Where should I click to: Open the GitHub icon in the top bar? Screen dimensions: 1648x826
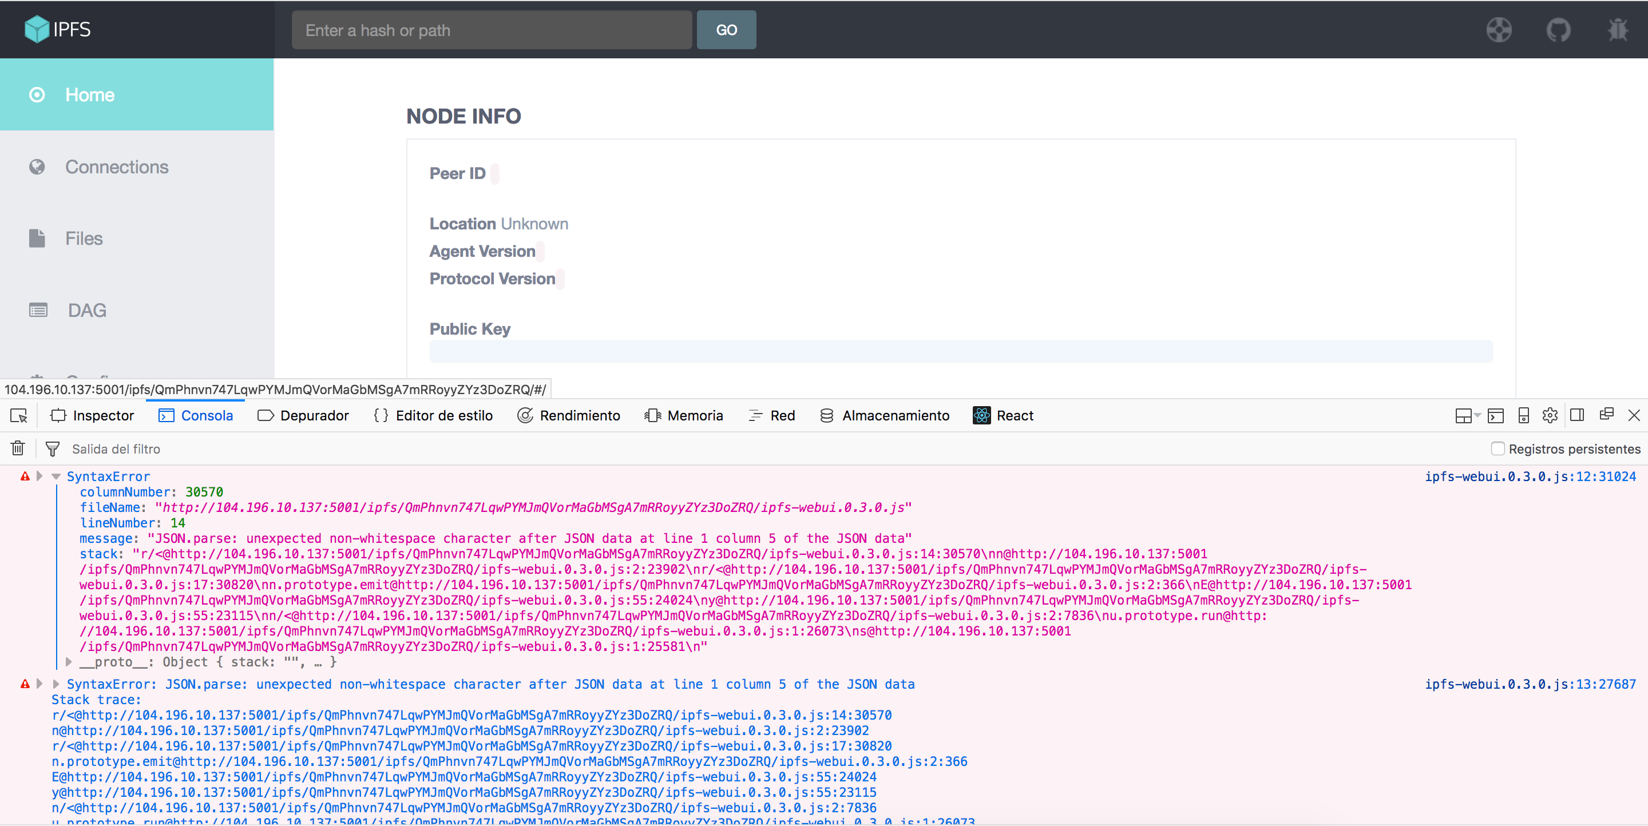pyautogui.click(x=1559, y=29)
